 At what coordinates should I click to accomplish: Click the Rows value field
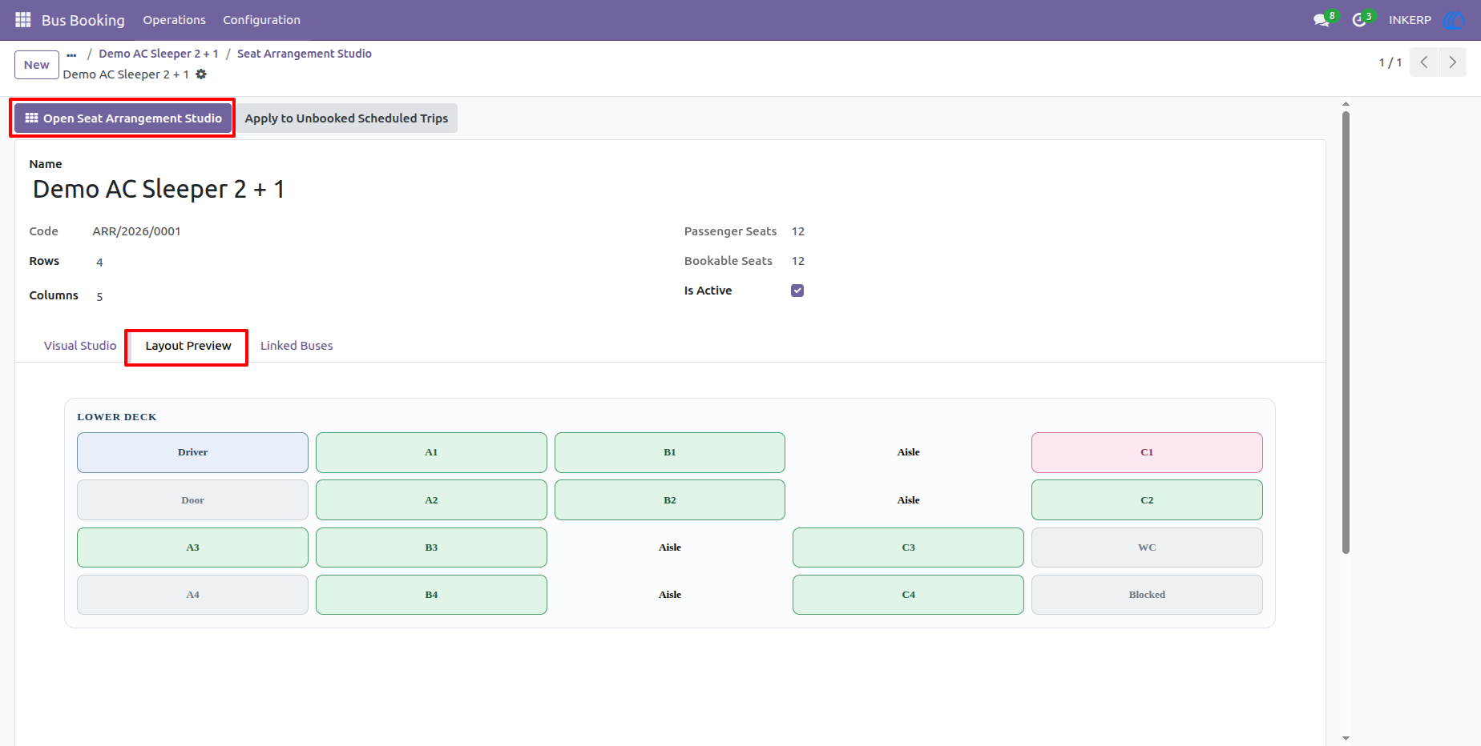[99, 262]
